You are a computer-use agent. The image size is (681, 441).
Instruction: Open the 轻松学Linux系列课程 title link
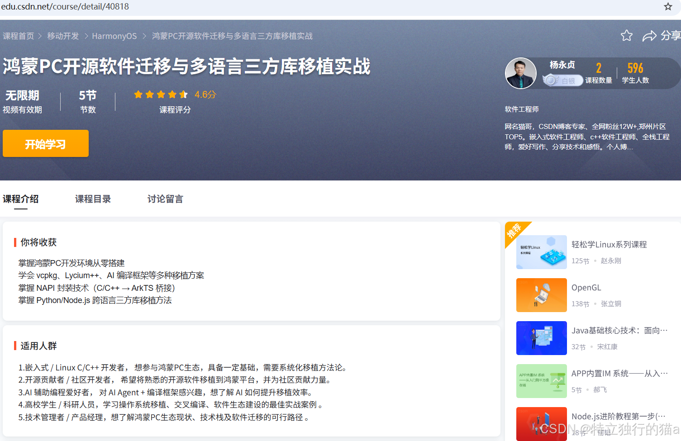[609, 245]
